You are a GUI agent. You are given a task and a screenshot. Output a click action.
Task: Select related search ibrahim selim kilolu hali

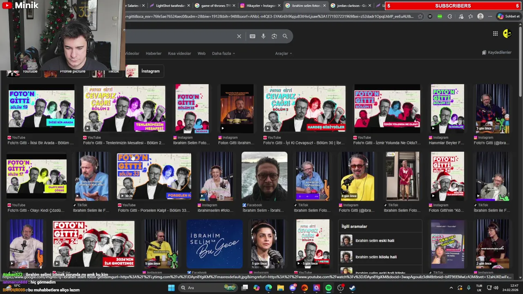point(380,257)
